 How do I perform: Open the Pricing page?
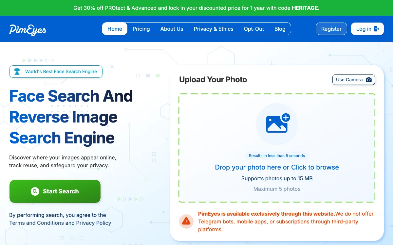click(141, 29)
